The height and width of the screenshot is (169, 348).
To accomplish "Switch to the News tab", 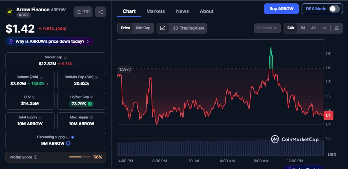I will pos(182,11).
